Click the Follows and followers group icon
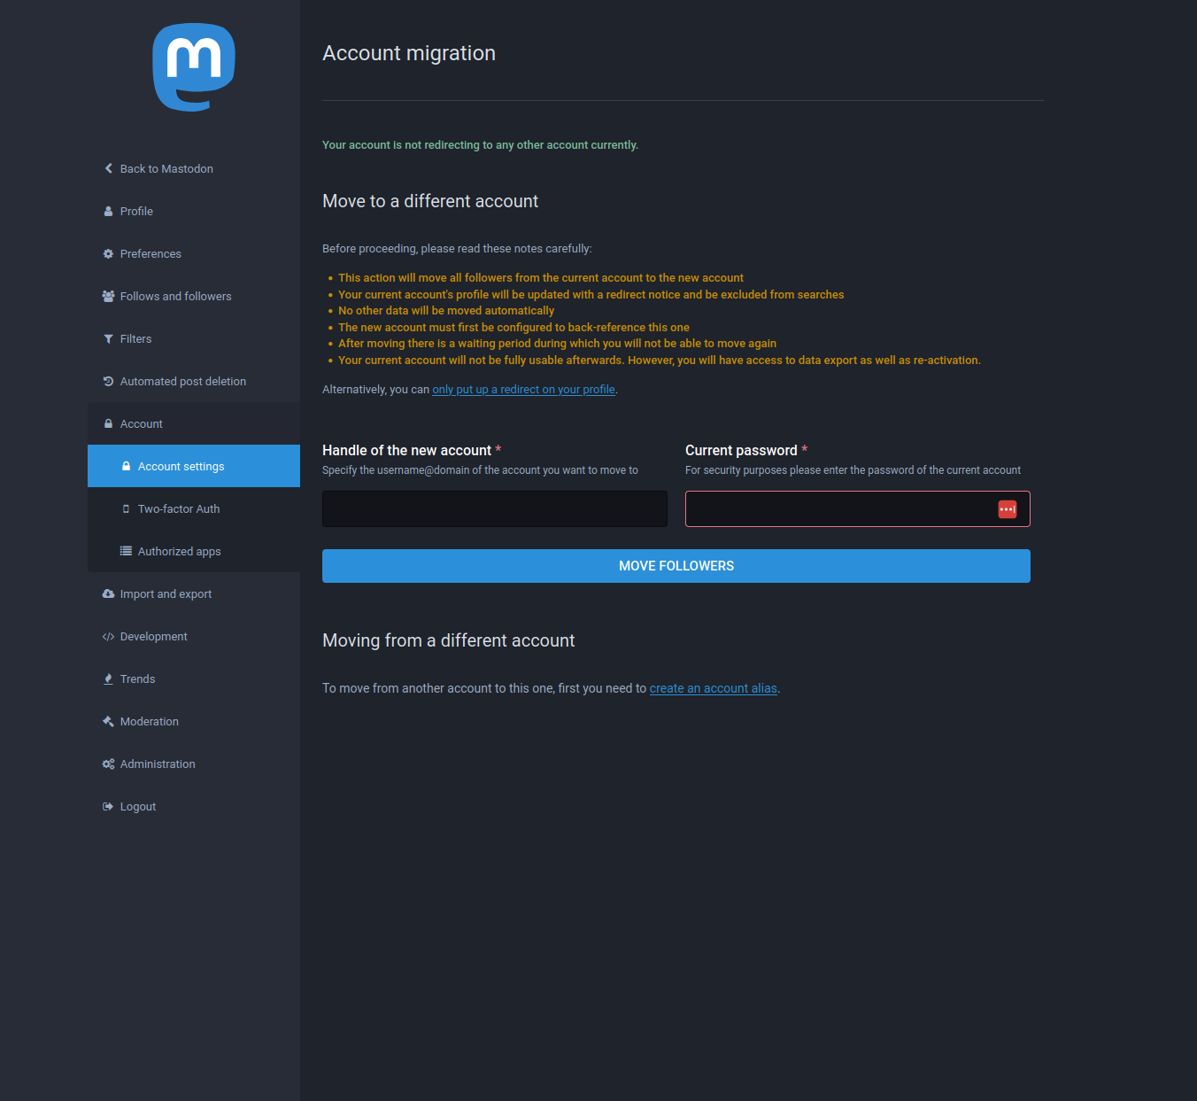Viewport: 1197px width, 1101px height. (x=107, y=296)
